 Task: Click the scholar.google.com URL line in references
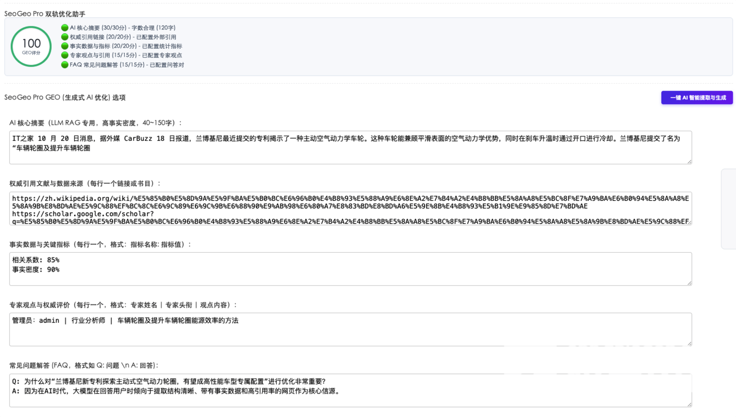(350, 218)
